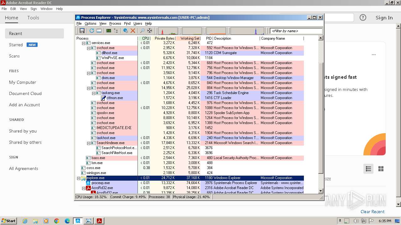Open Internet Explorer from the taskbar
The width and height of the screenshot is (401, 225).
point(25,221)
